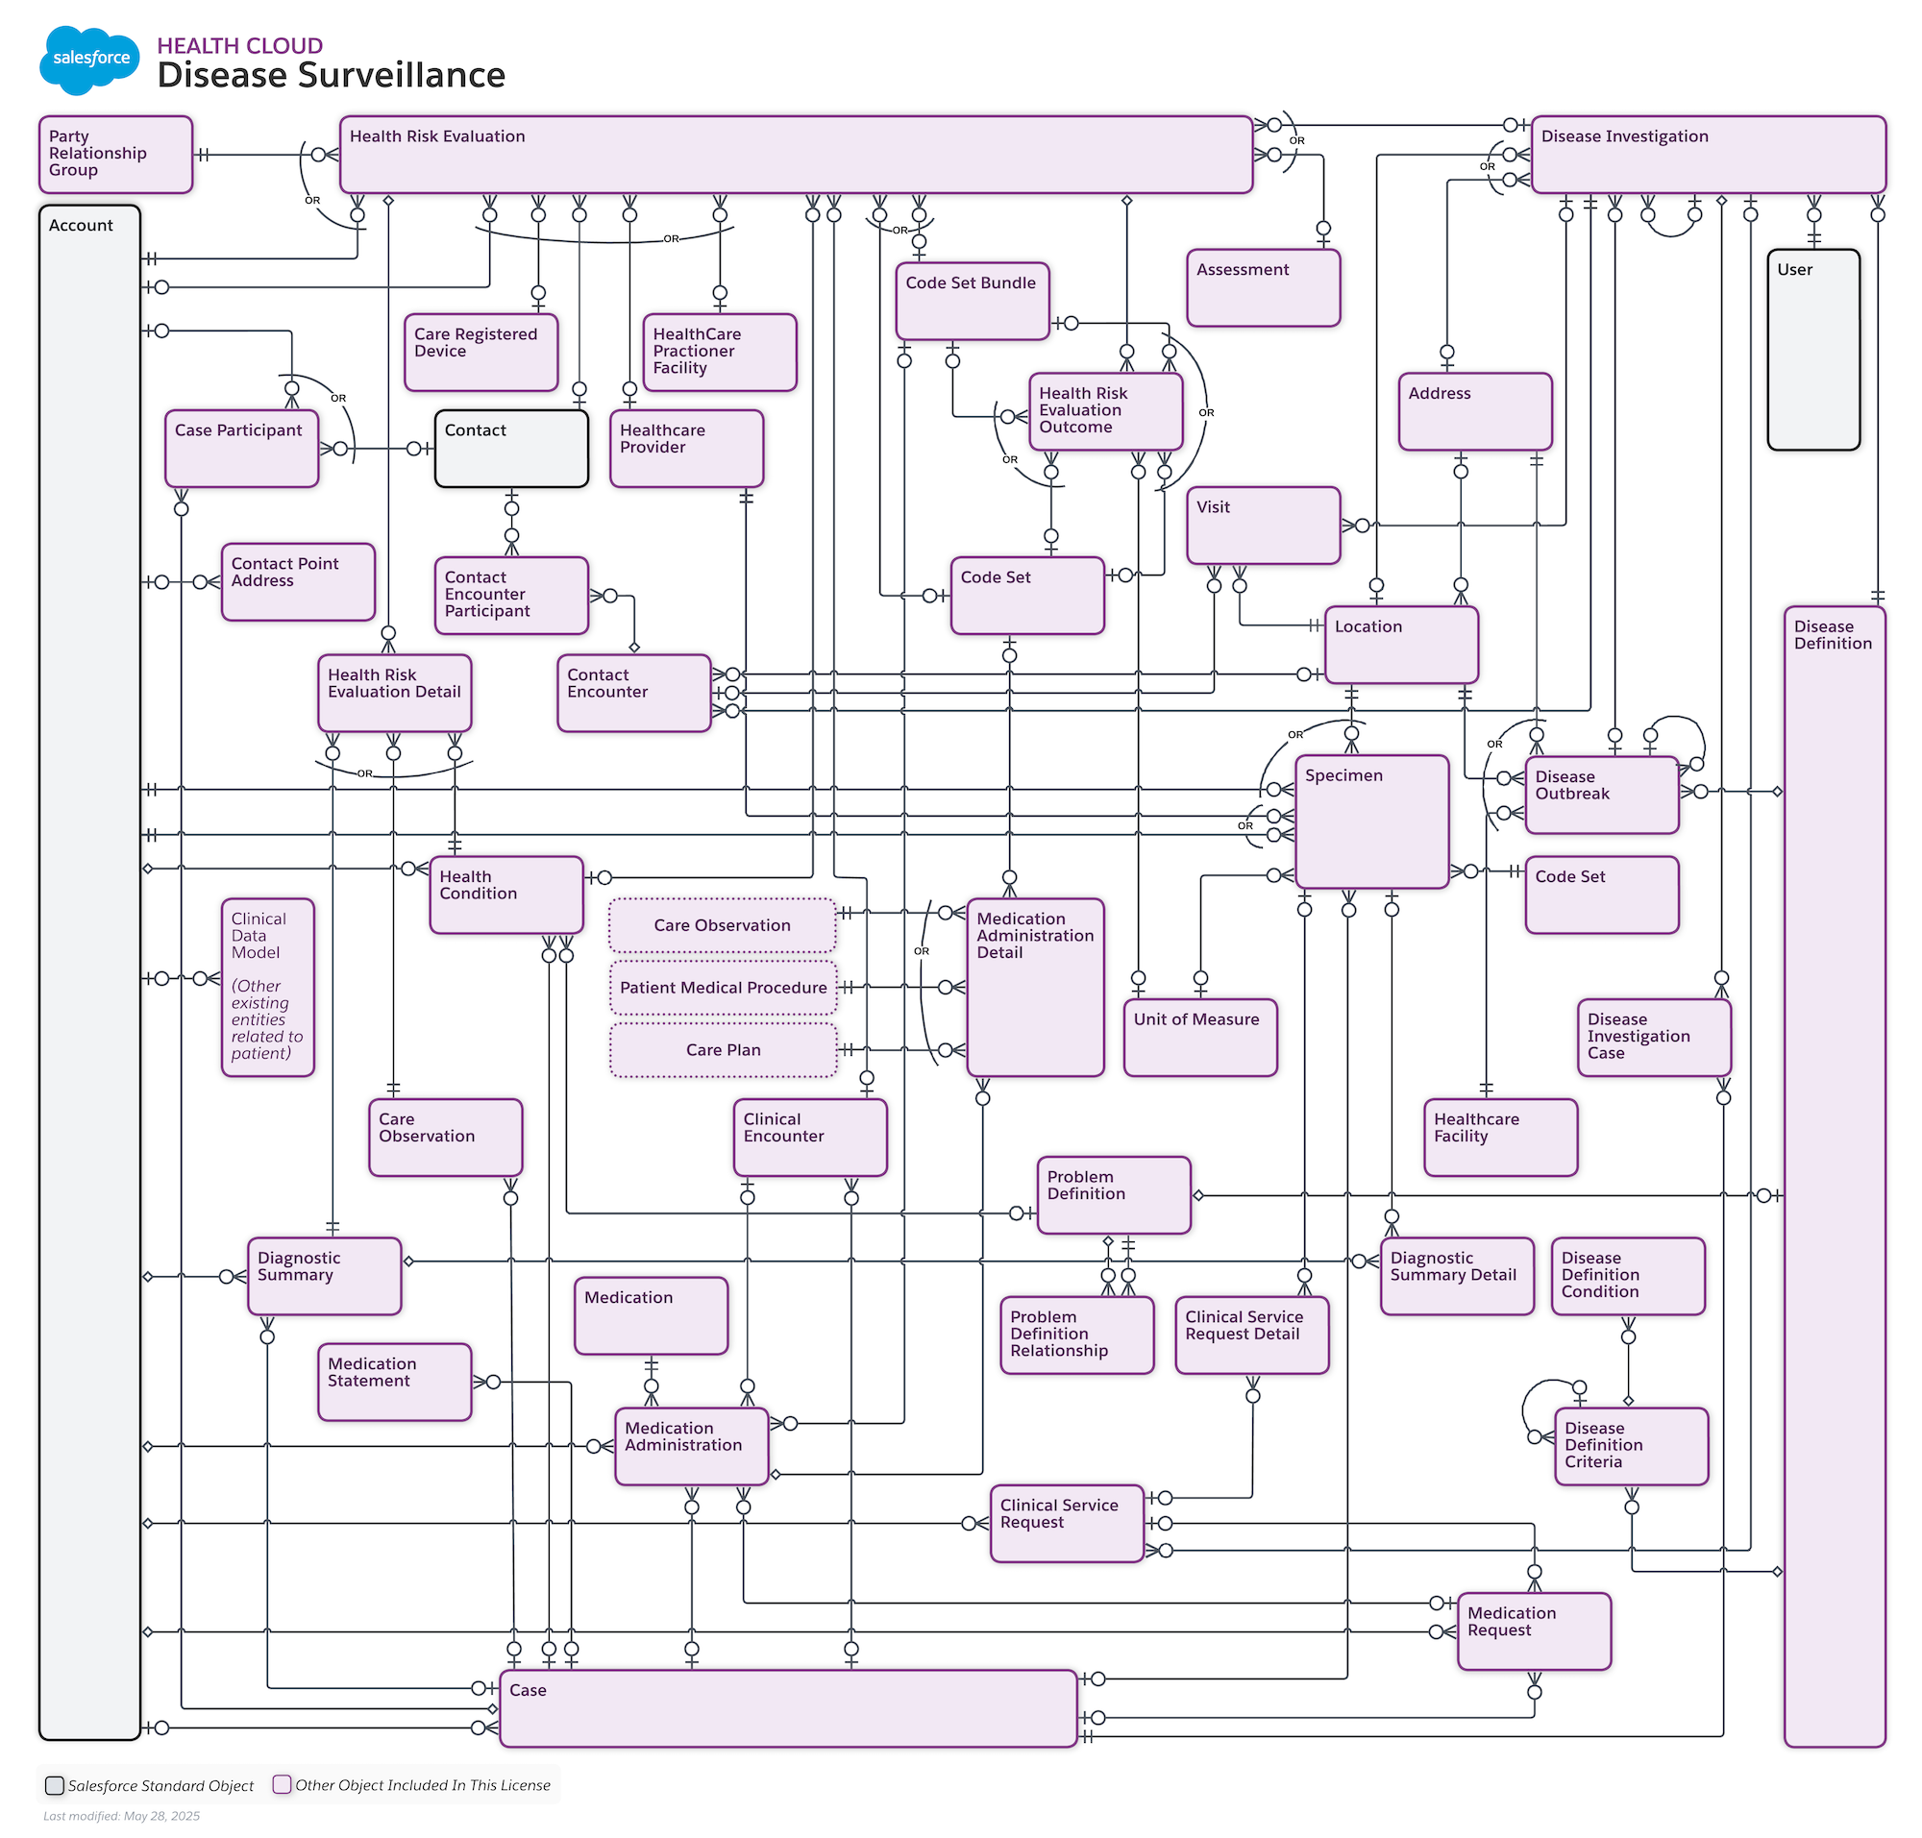The height and width of the screenshot is (1838, 1922).
Task: Click the Patient Medical Procedure dotted box
Action: click(x=724, y=988)
